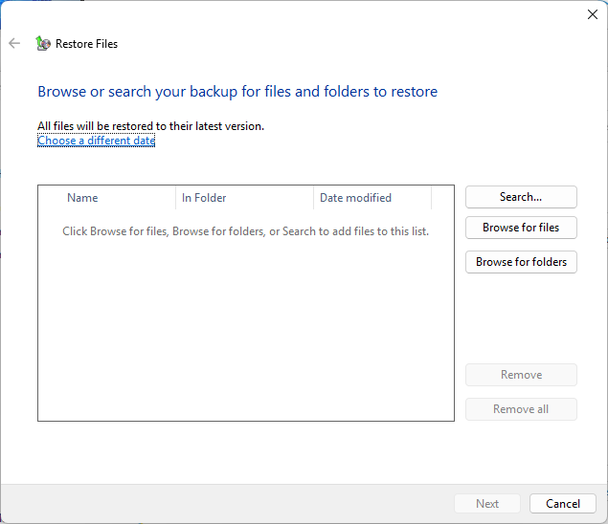Close the Restore Files dialog

592,14
